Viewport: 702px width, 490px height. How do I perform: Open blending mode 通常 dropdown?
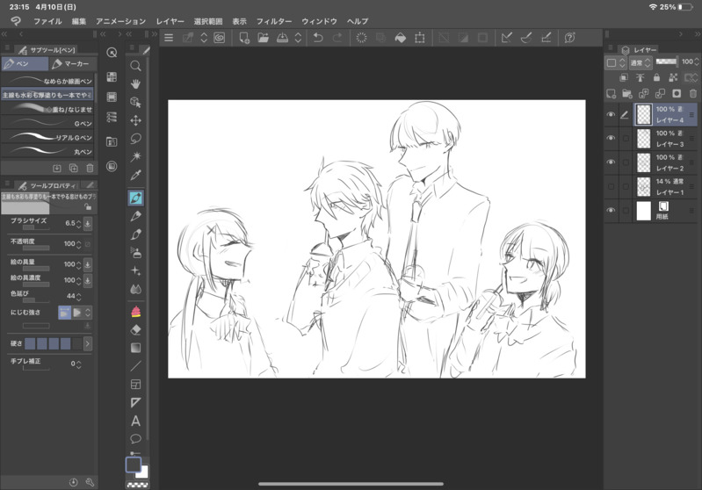[640, 62]
